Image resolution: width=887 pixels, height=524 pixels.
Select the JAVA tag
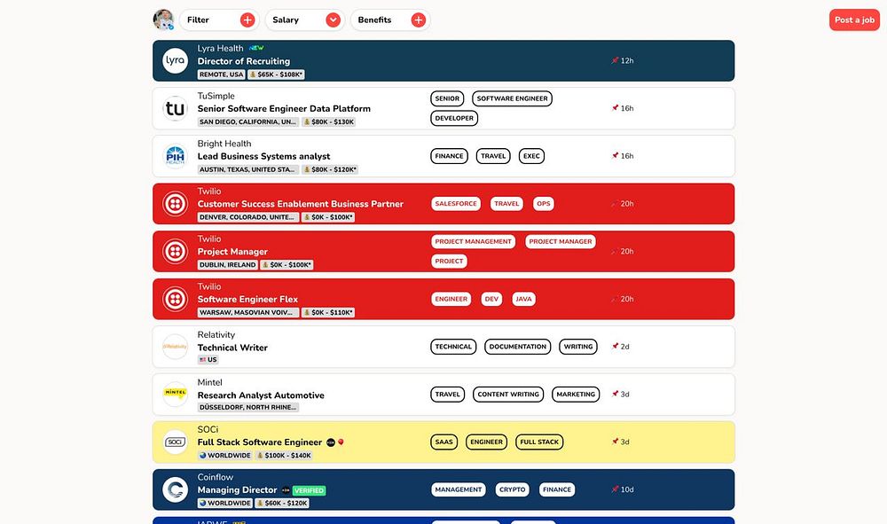[x=524, y=299]
